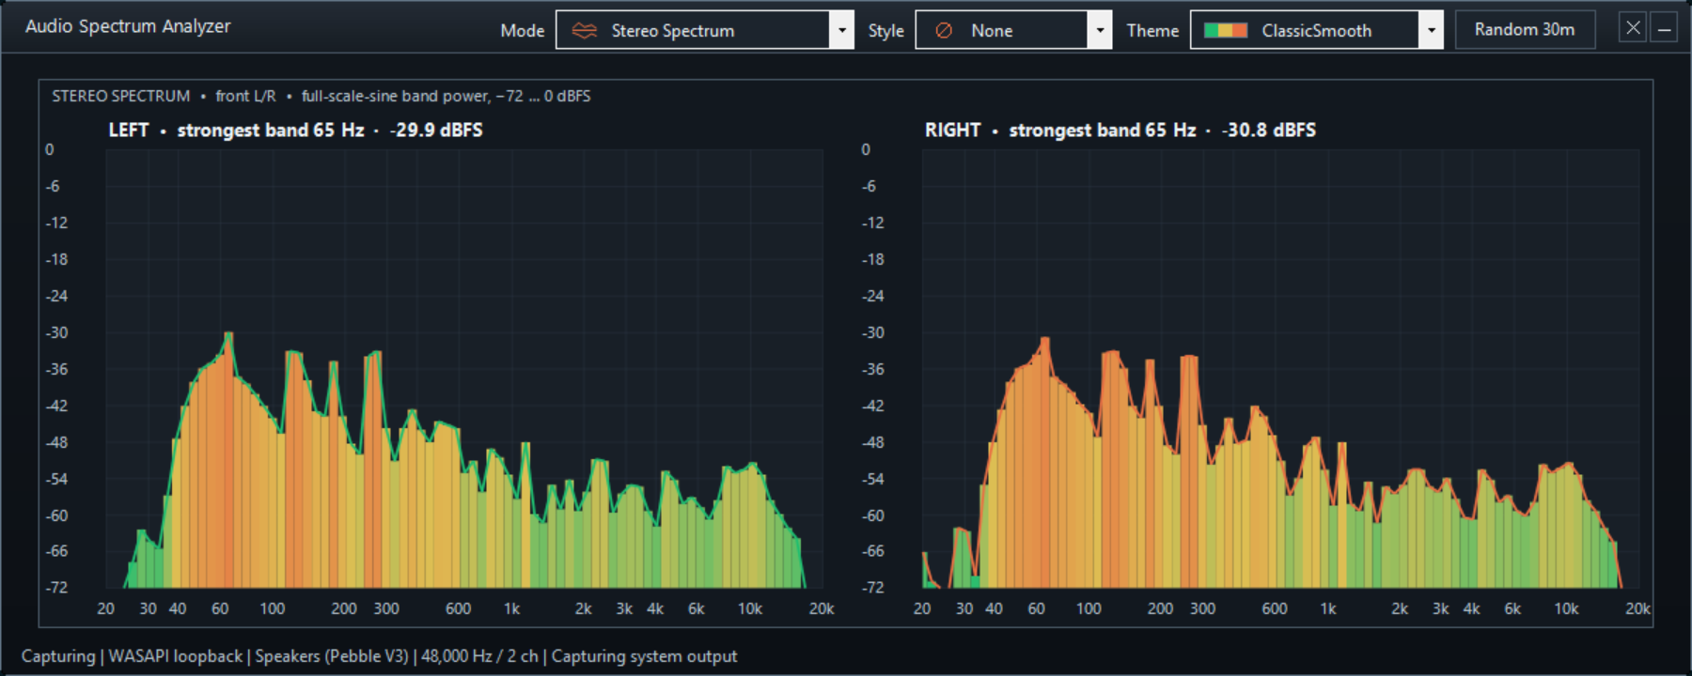
Task: Open the Style dropdown arrow
Action: [x=1100, y=30]
